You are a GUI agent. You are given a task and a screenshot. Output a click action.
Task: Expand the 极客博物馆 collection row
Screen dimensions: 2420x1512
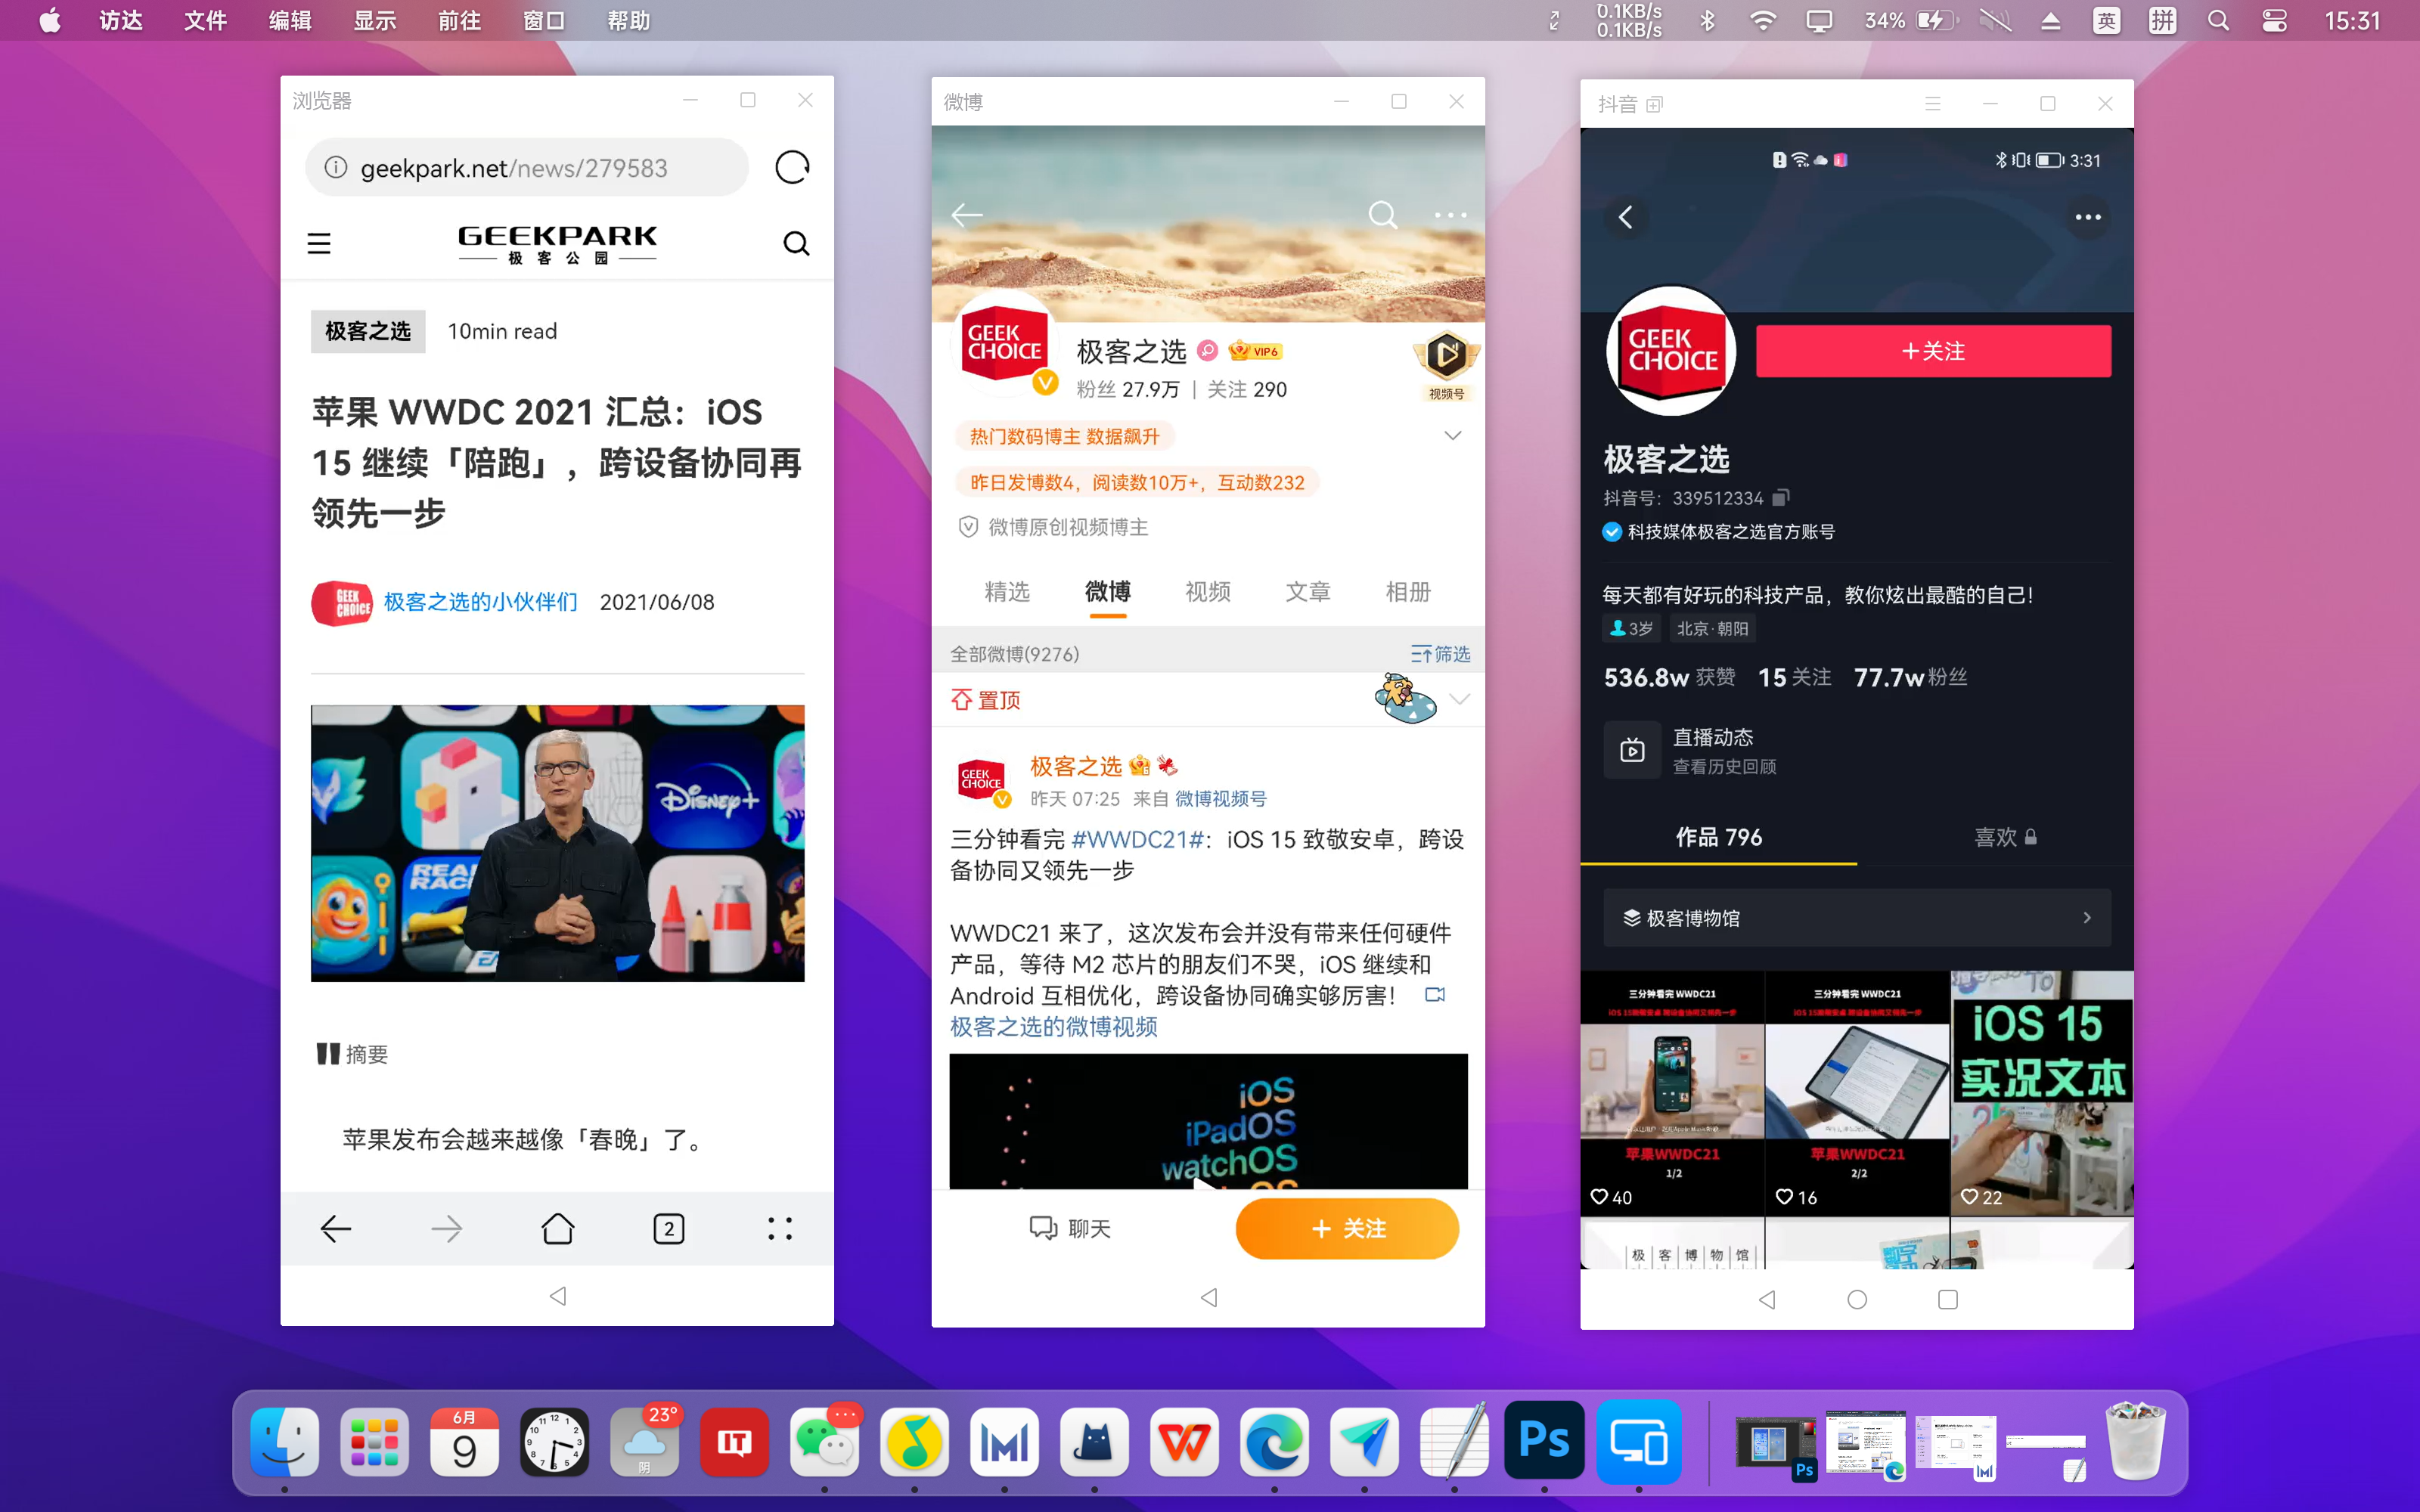1857,917
